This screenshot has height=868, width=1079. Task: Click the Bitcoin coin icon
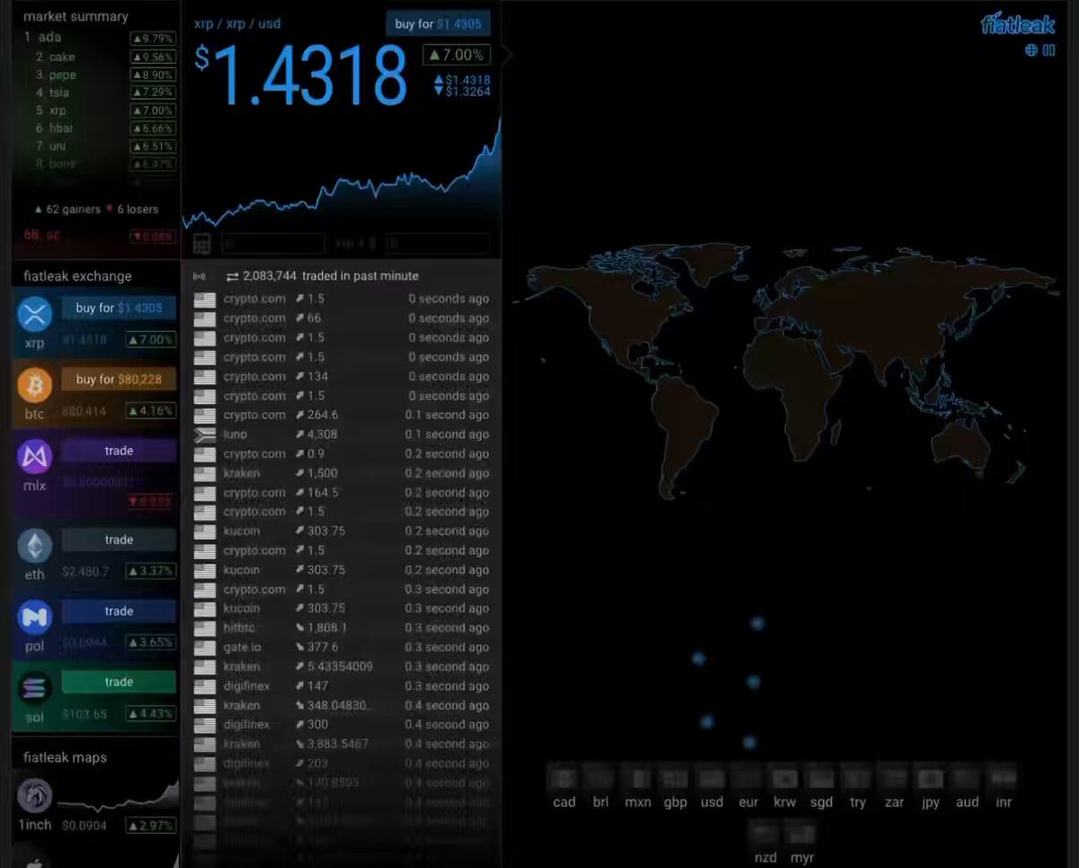pos(35,386)
